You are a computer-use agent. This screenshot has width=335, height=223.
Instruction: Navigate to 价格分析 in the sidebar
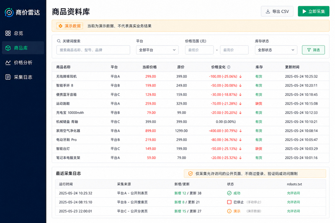point(23,62)
